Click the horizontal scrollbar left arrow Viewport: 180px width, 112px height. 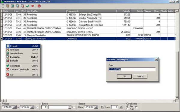coord(2,101)
